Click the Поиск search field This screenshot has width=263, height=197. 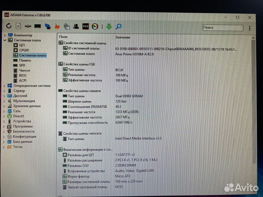pyautogui.click(x=223, y=28)
